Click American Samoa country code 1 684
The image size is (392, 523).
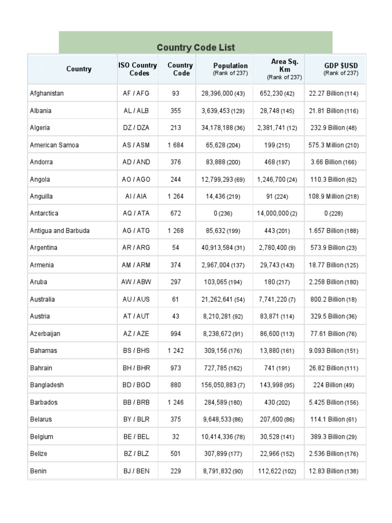[176, 145]
